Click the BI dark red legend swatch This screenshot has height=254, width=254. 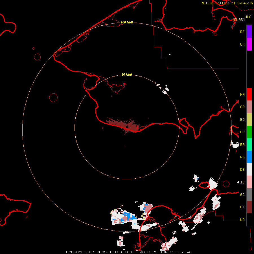249,207
